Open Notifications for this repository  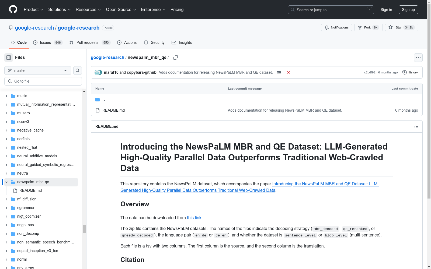[x=336, y=27]
